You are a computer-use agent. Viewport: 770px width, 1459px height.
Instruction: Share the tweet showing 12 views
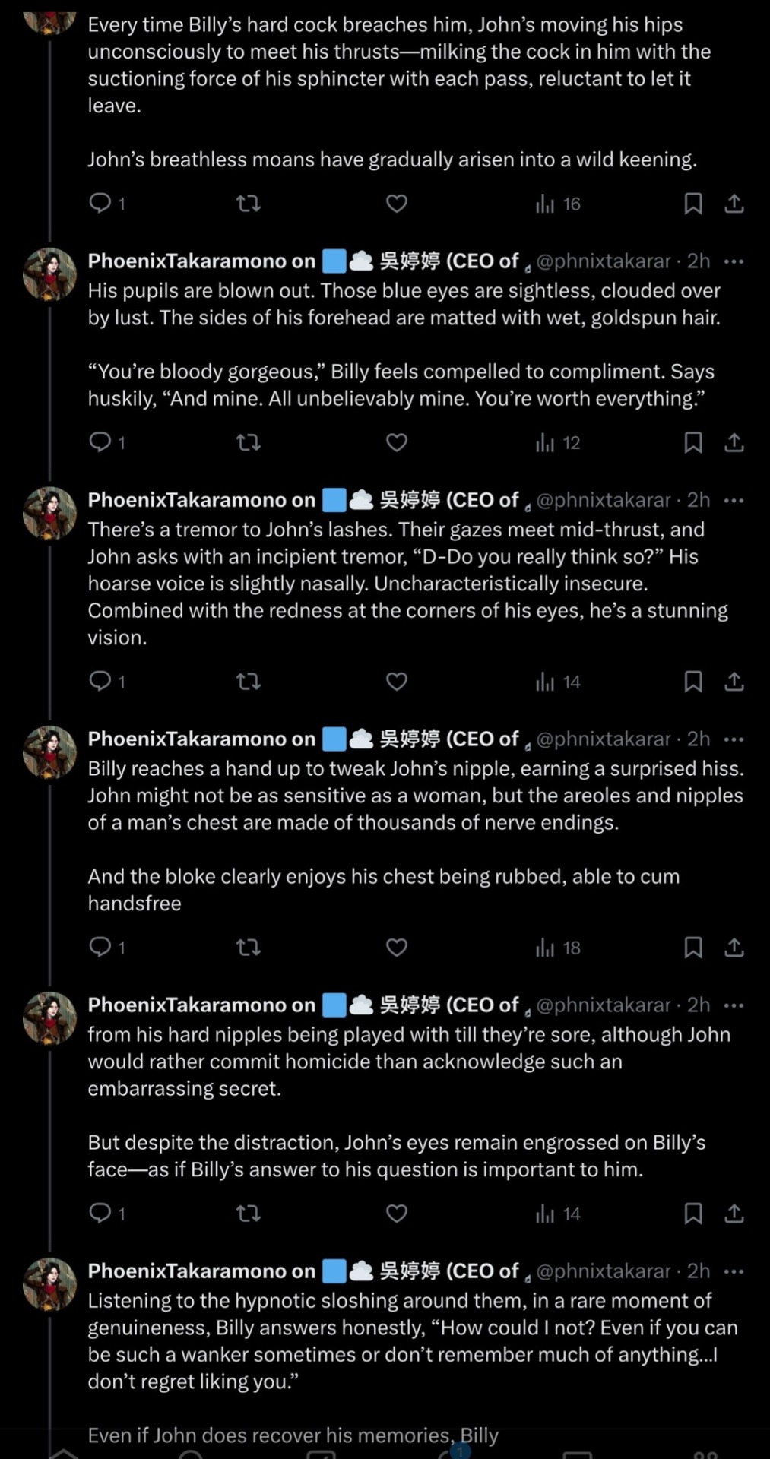[x=734, y=442]
